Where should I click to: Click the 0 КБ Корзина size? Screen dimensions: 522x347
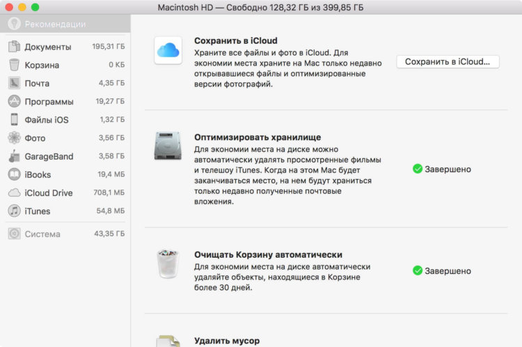[116, 65]
